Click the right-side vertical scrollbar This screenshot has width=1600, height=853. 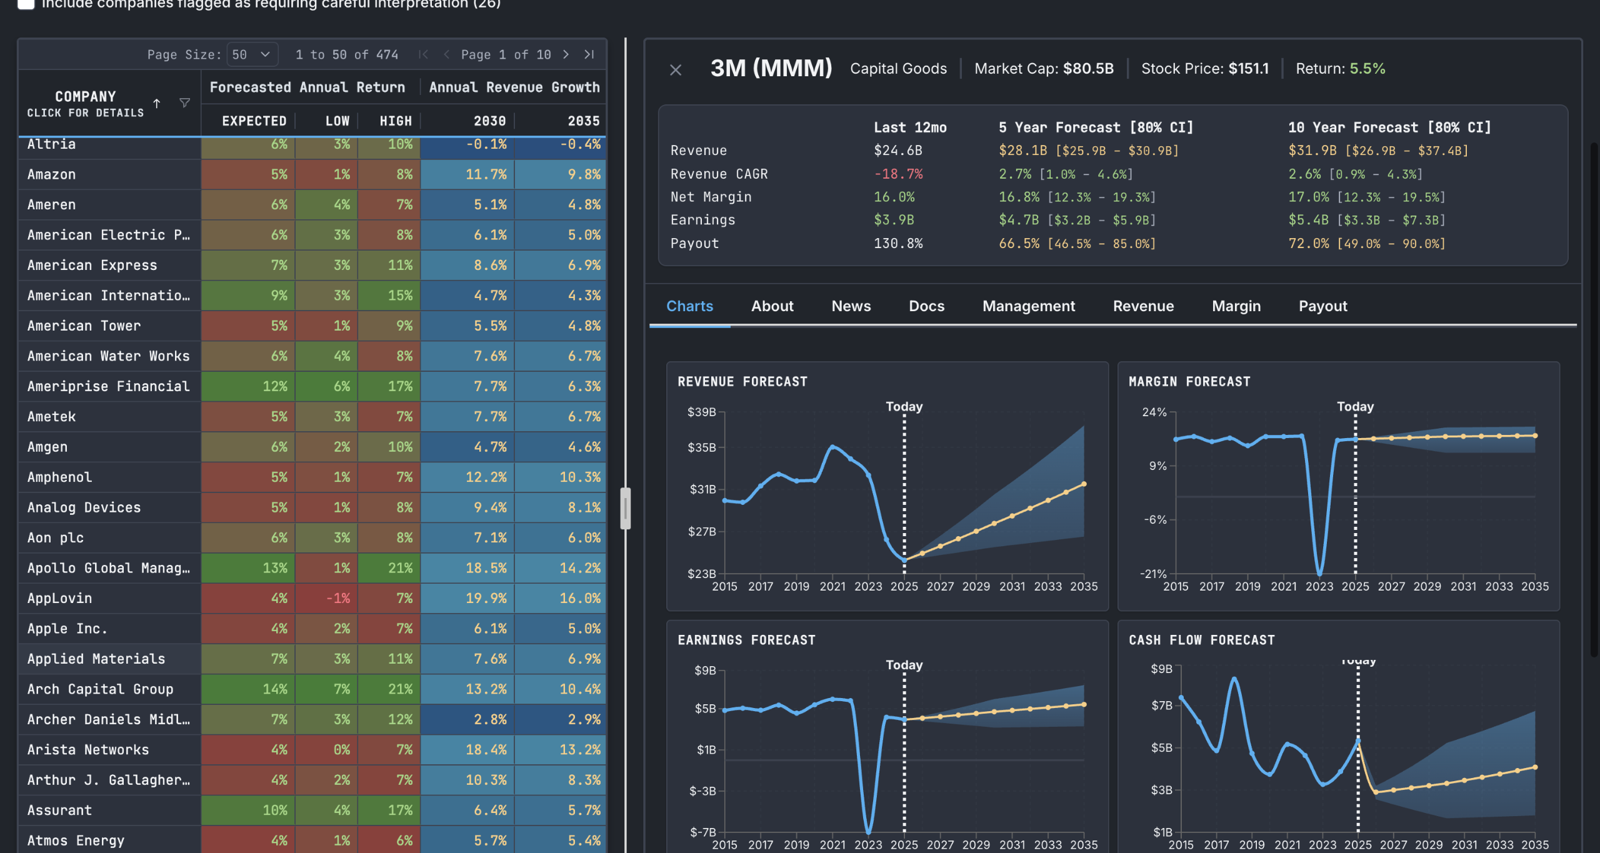(1593, 400)
